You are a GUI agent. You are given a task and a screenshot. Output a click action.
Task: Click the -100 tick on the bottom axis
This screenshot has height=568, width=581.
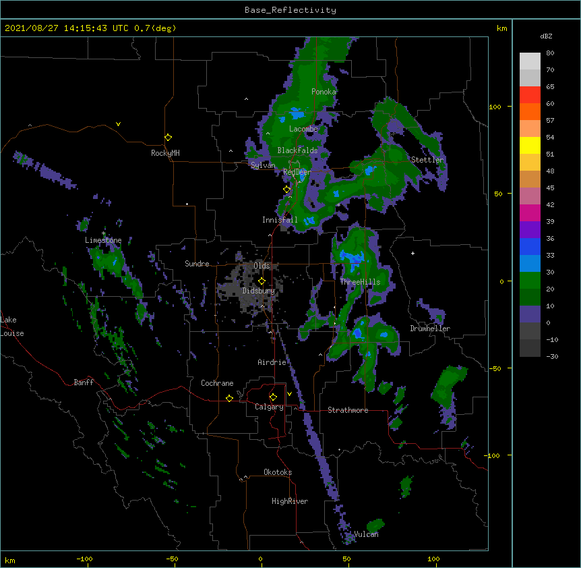coord(84,559)
